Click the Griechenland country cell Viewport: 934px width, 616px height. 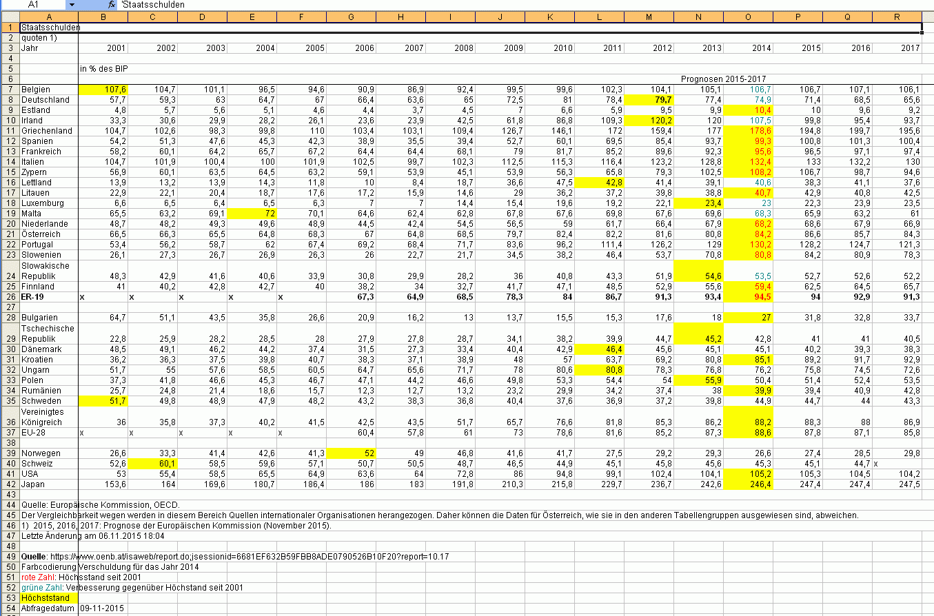coord(49,131)
